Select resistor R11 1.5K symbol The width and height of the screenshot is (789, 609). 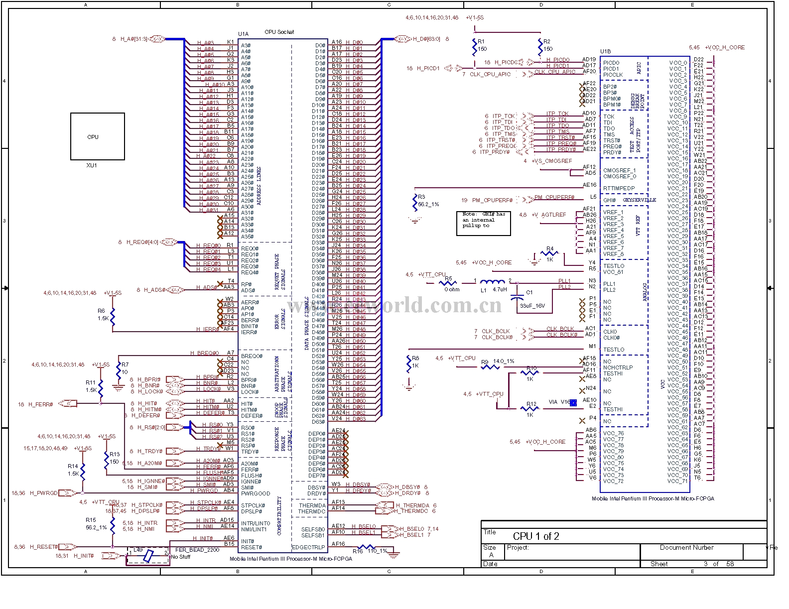pos(101,388)
